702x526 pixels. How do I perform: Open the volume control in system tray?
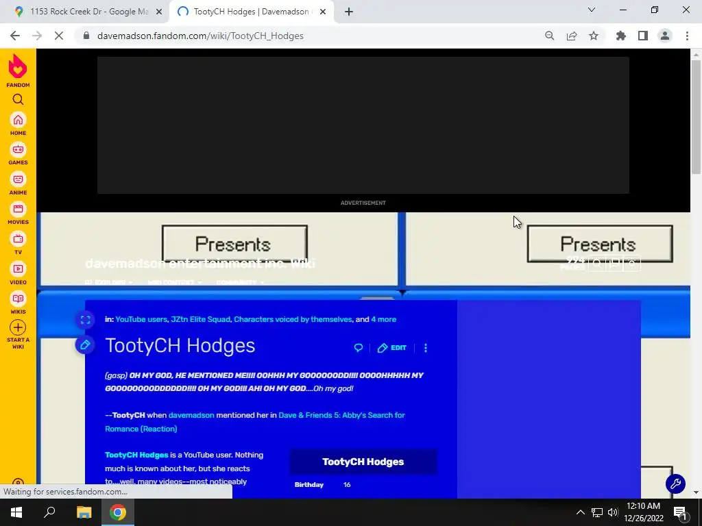click(612, 512)
